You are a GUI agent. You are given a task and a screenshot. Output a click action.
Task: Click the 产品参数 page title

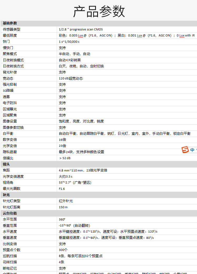99,11
